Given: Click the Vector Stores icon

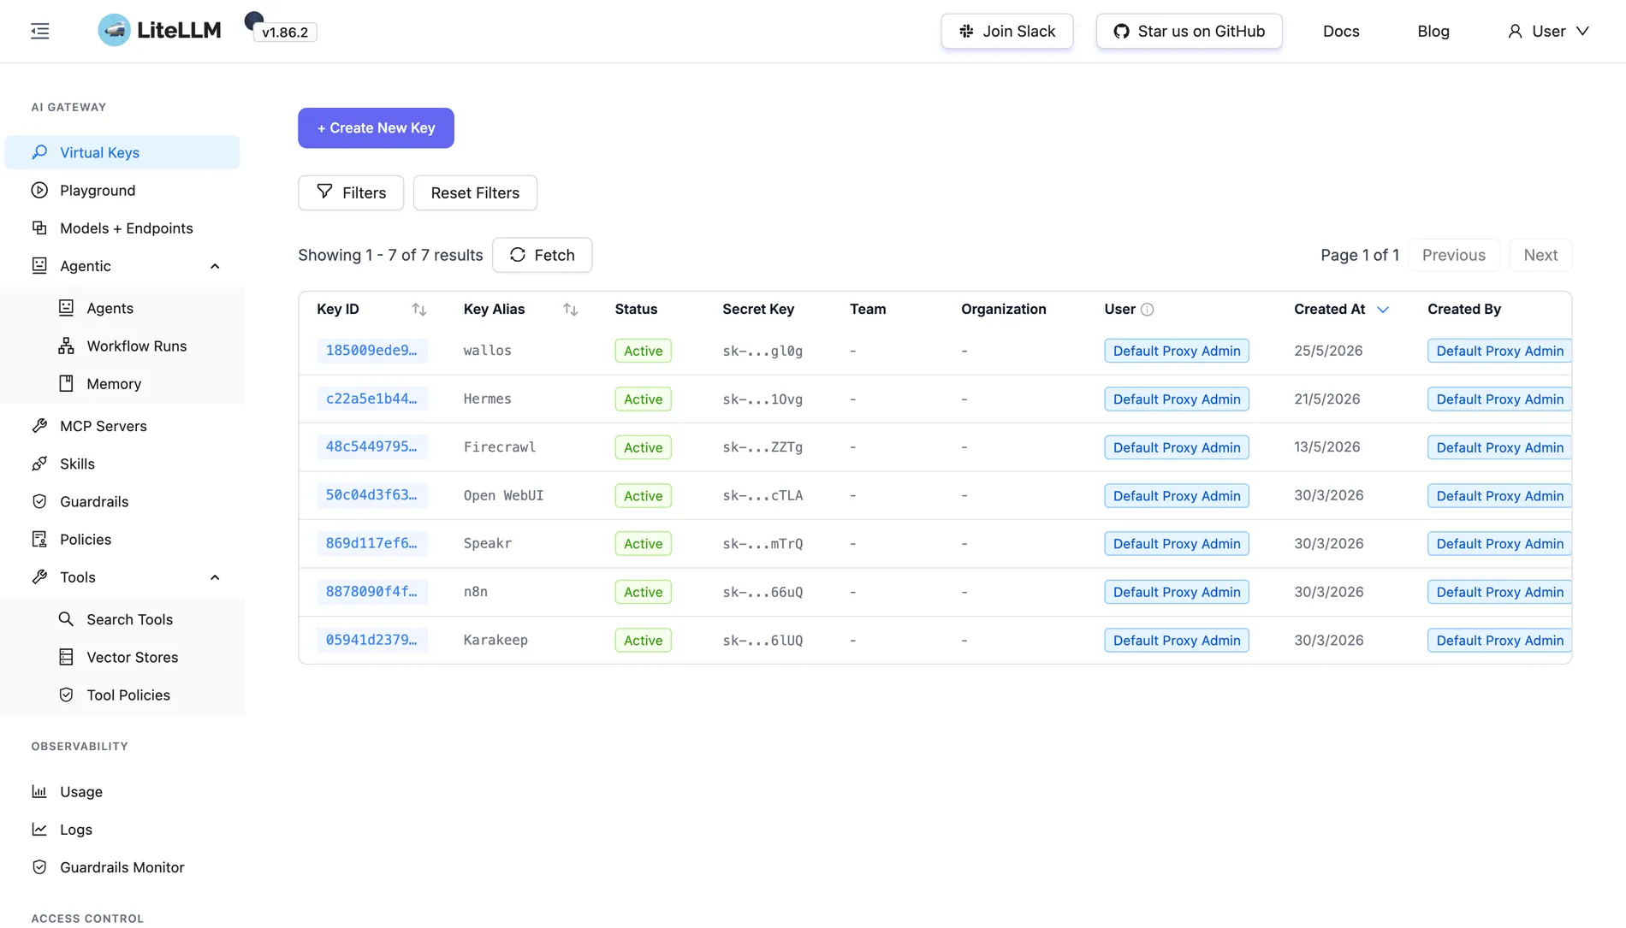Looking at the screenshot, I should pos(66,657).
